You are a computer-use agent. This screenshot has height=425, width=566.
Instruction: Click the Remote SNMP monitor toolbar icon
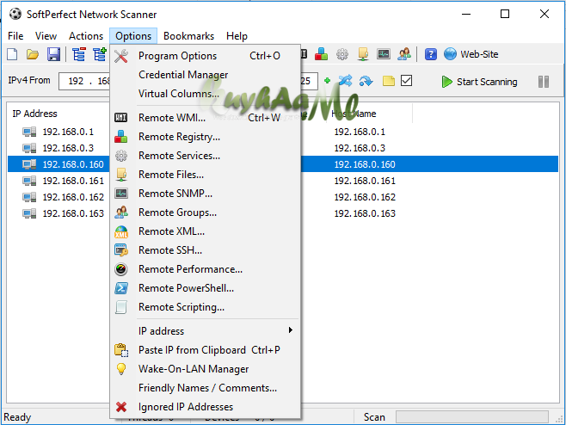coord(384,54)
